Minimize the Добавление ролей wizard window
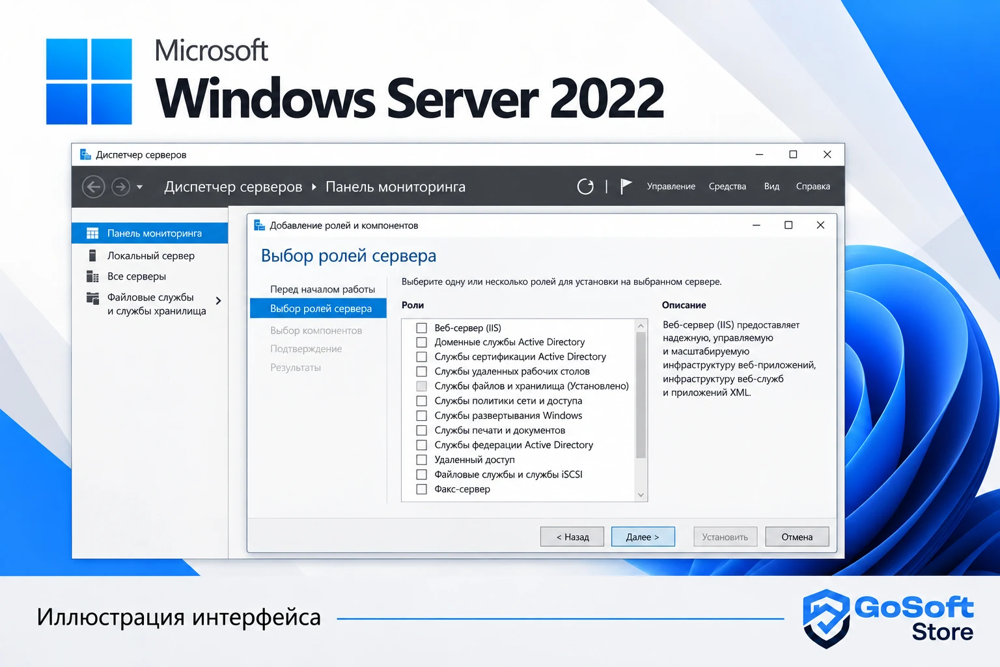The width and height of the screenshot is (1000, 667). click(x=757, y=225)
